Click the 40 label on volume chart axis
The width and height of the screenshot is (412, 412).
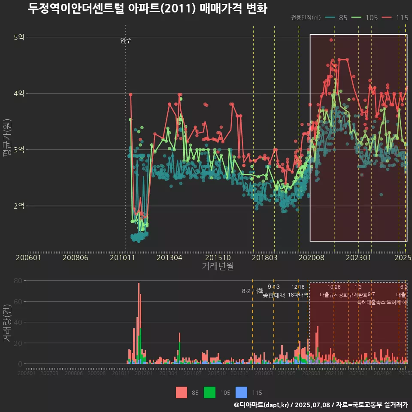(18, 322)
